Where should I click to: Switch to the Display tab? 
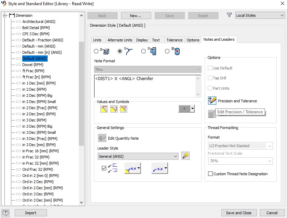click(142, 40)
